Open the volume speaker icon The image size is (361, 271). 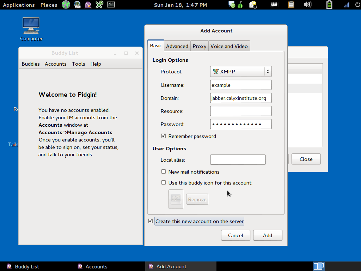point(307,5)
